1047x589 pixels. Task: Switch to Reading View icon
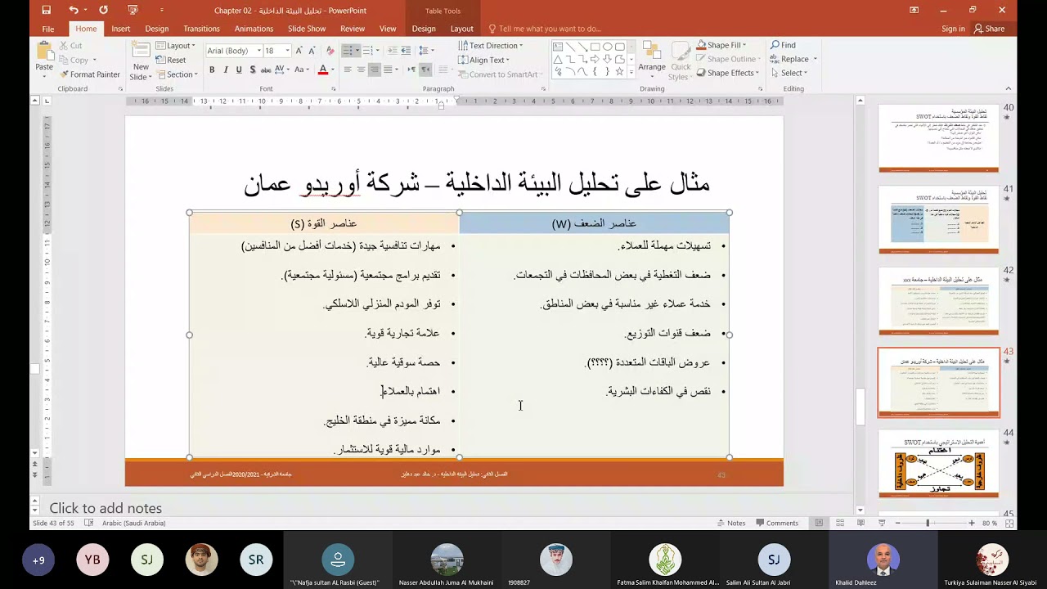pos(860,523)
